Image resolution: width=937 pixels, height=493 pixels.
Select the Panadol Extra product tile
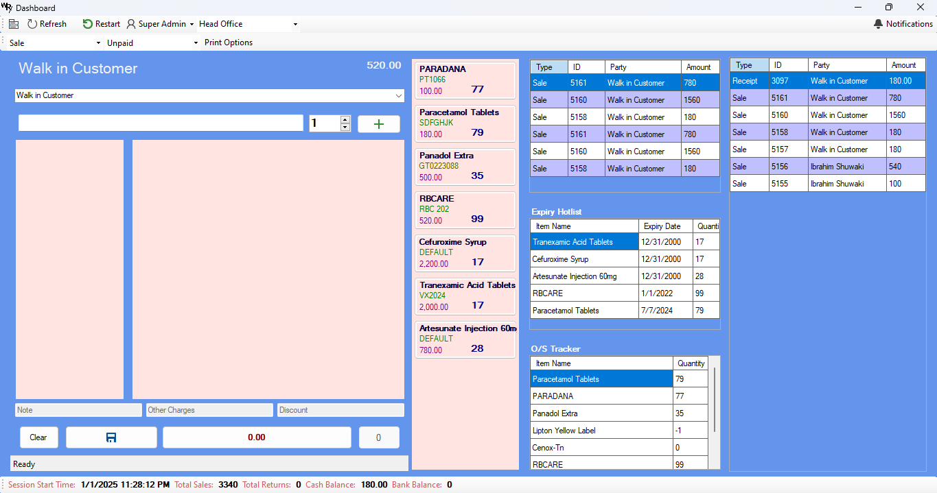(465, 167)
